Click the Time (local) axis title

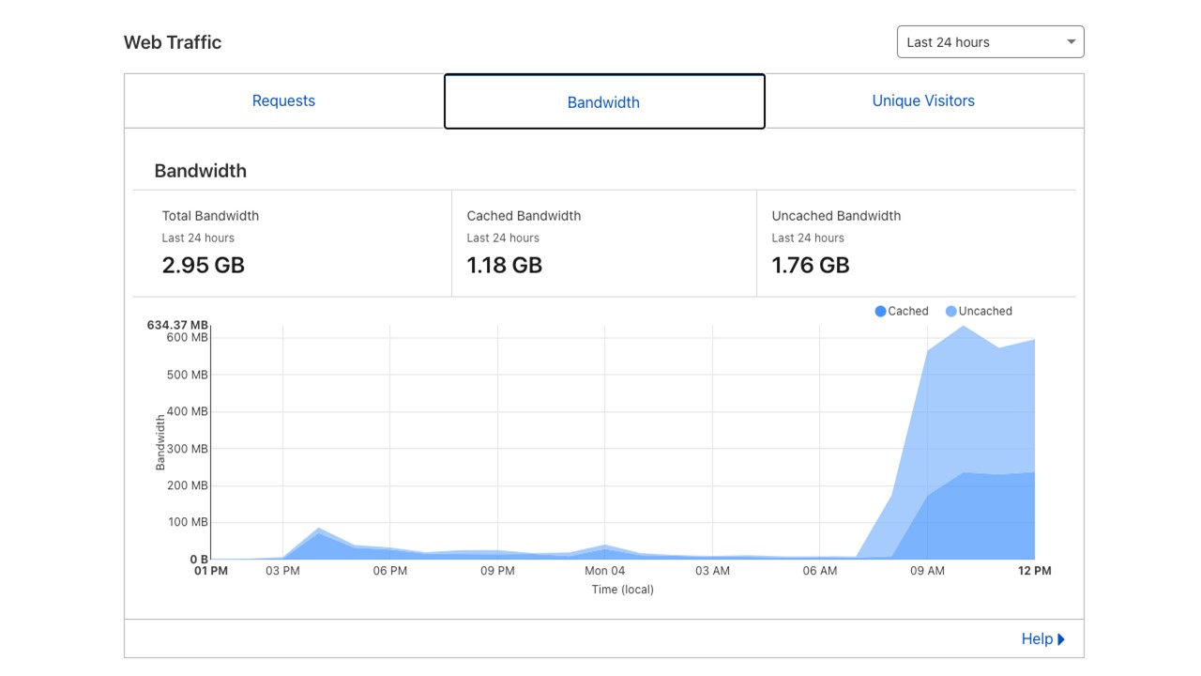623,590
